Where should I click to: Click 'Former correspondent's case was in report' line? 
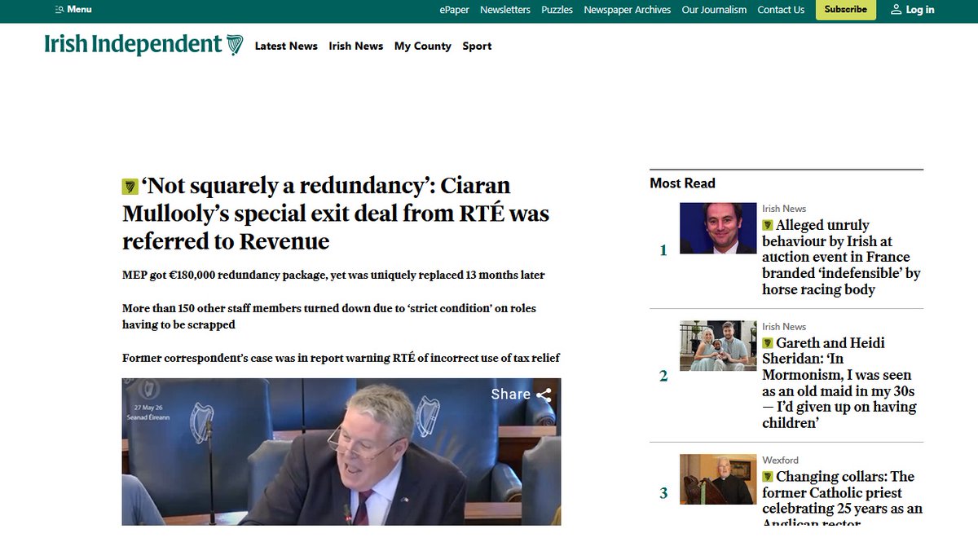341,358
